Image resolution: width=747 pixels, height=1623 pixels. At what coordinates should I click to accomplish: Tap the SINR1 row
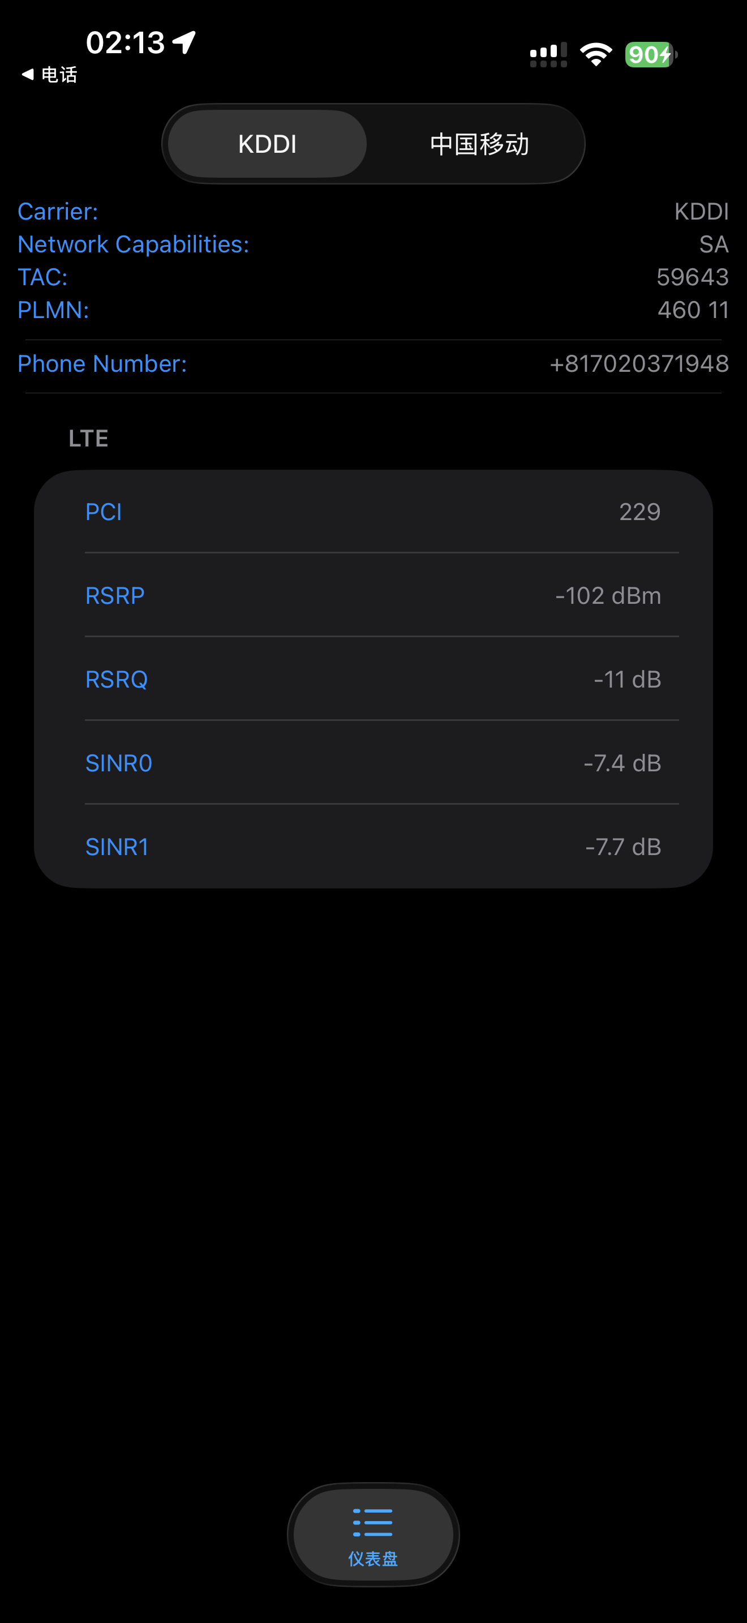(x=373, y=847)
